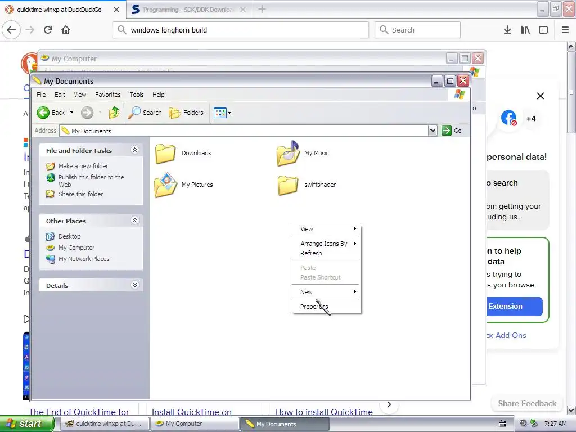Dismiss the DuckDuckGo promo with X
This screenshot has height=432, width=576.
coord(541,96)
